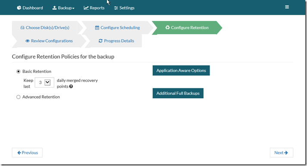Go to Dashboard
The width and height of the screenshot is (307, 166).
pos(30,8)
